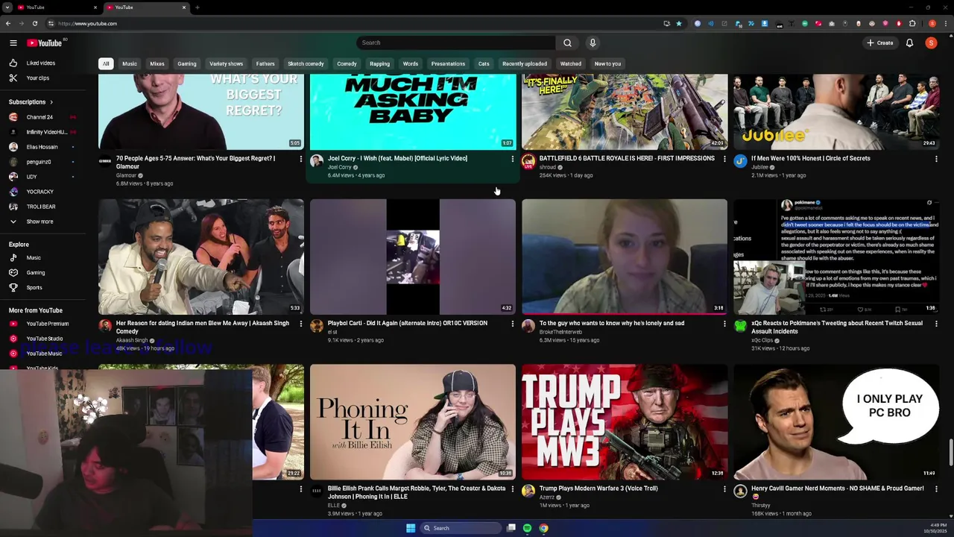Open Chrome's three-dot menu
Screen dimensions: 954x537
[x=946, y=23]
